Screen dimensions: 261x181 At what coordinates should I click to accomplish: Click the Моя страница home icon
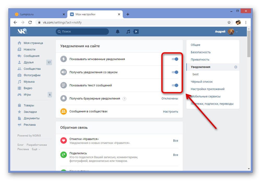pos(20,43)
